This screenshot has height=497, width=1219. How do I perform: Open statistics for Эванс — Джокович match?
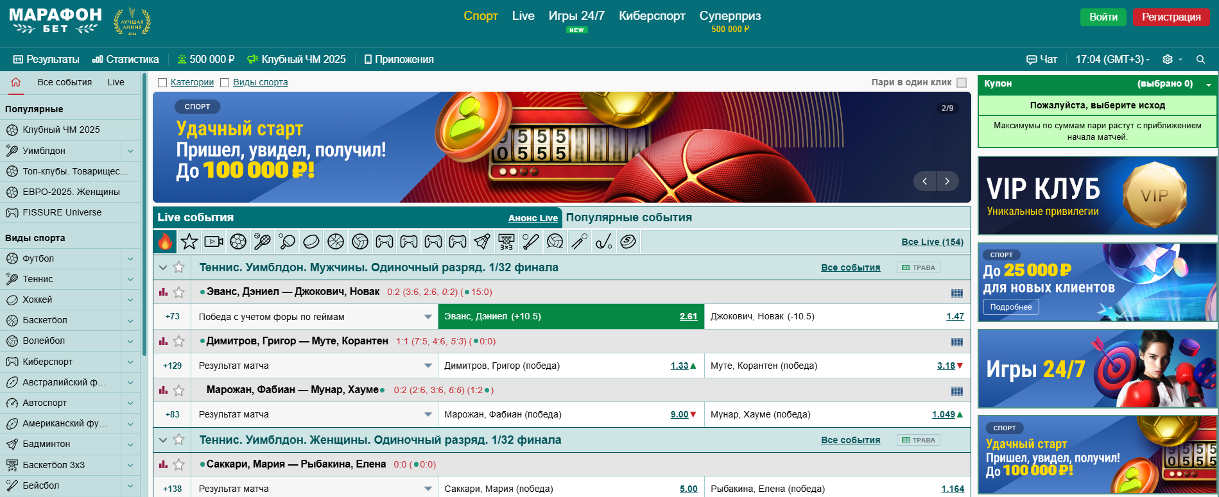[164, 292]
